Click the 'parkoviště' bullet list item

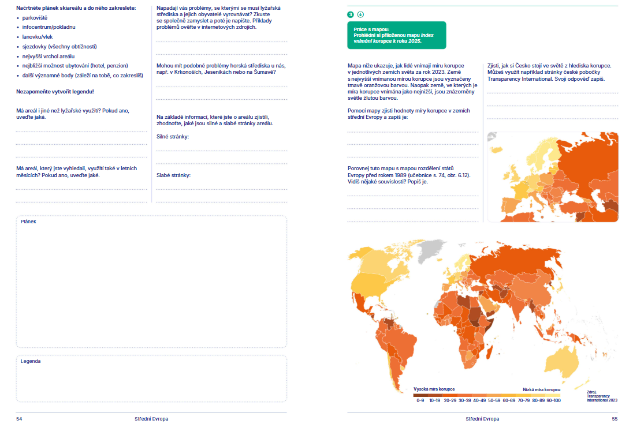(35, 18)
